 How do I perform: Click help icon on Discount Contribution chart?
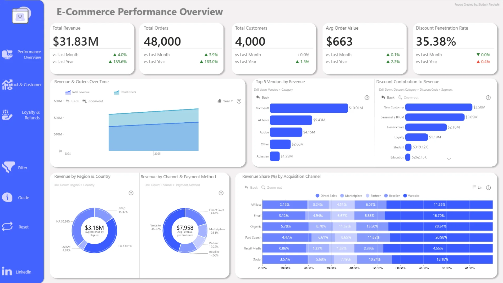point(488,97)
